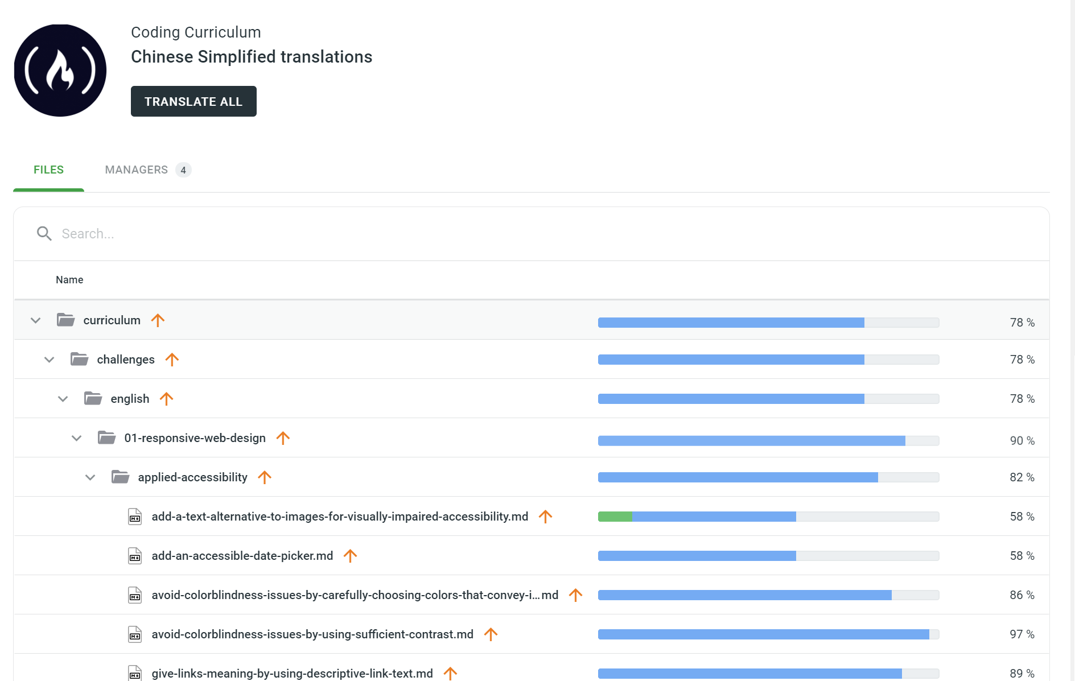Open avoid-colorblindness carefully-choosing-colors file
This screenshot has width=1075, height=681.
pos(355,595)
